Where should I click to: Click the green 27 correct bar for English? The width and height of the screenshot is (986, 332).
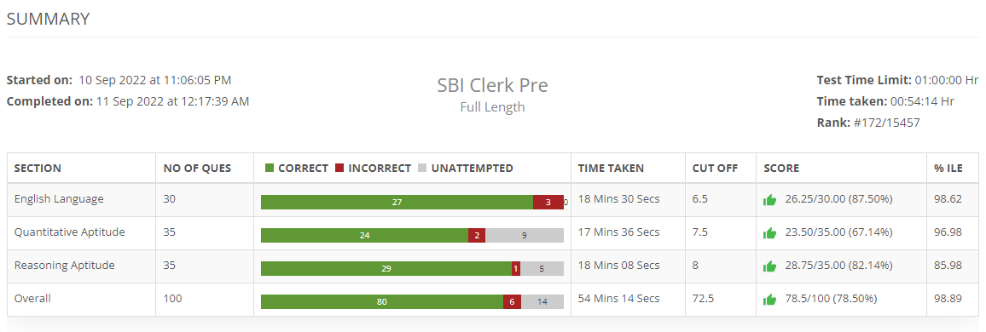pyautogui.click(x=397, y=202)
